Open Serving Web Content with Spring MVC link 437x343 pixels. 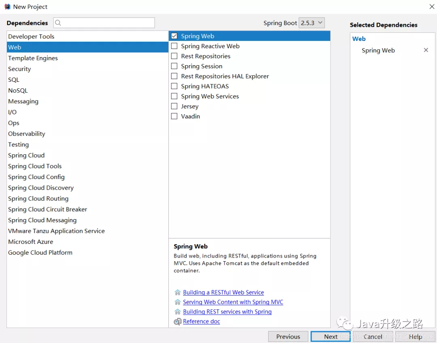coord(233,302)
